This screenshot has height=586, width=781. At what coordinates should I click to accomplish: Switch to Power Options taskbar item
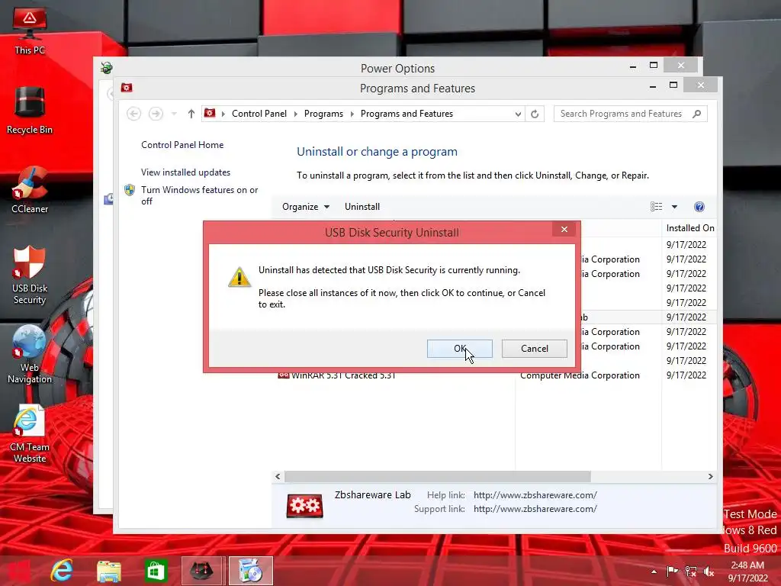pos(203,571)
